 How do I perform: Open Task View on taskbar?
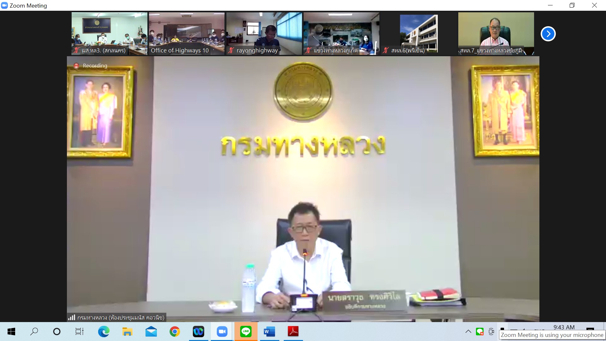80,332
